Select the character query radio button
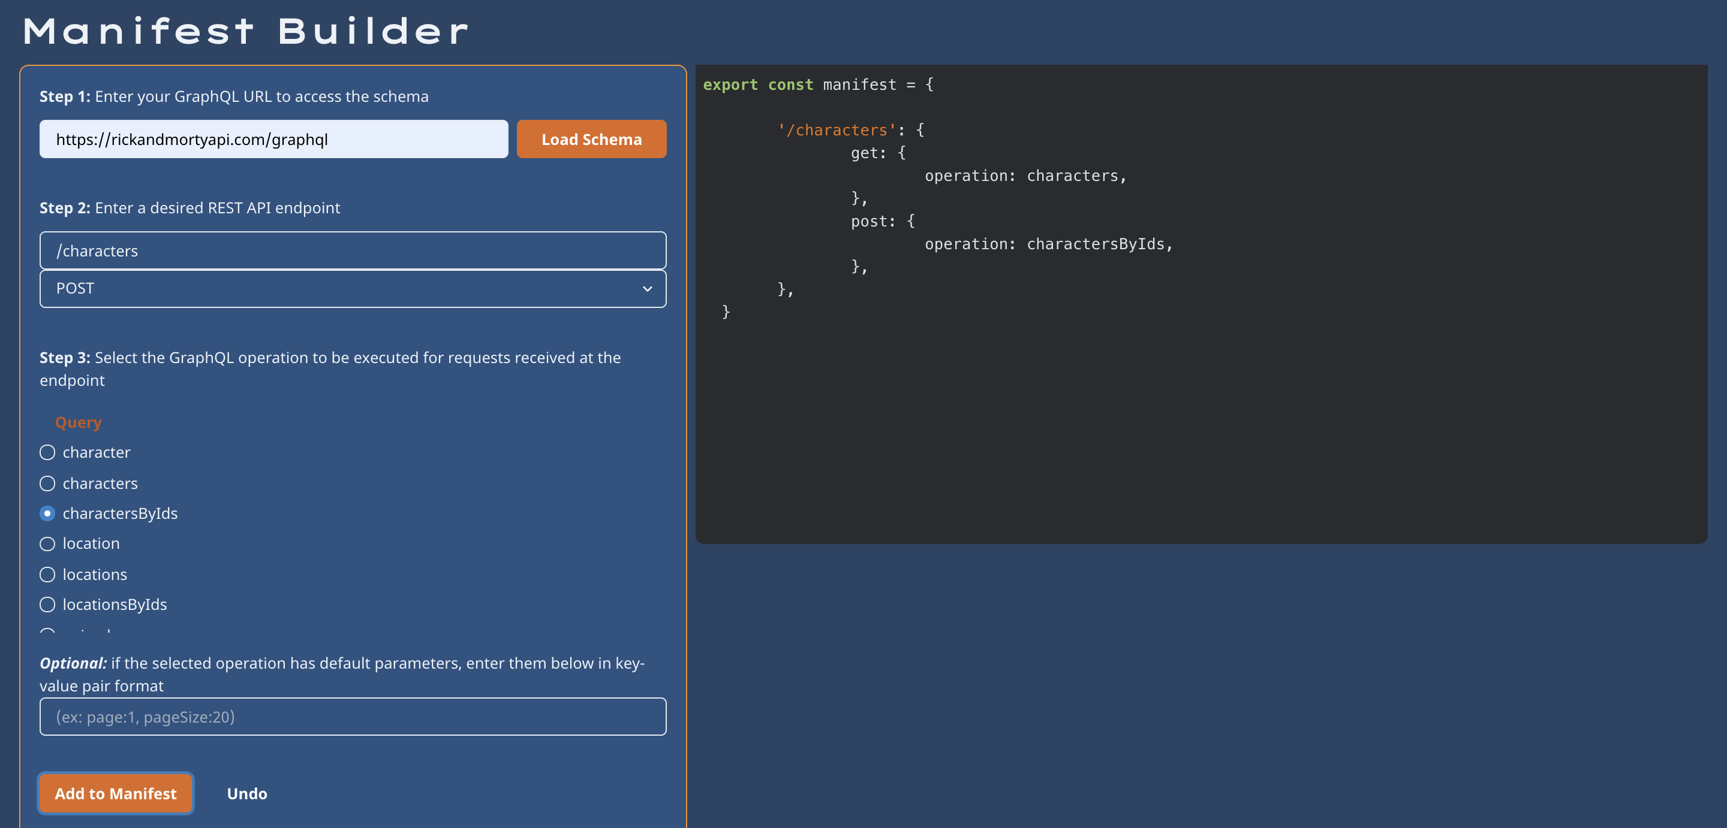The image size is (1727, 828). 47,452
